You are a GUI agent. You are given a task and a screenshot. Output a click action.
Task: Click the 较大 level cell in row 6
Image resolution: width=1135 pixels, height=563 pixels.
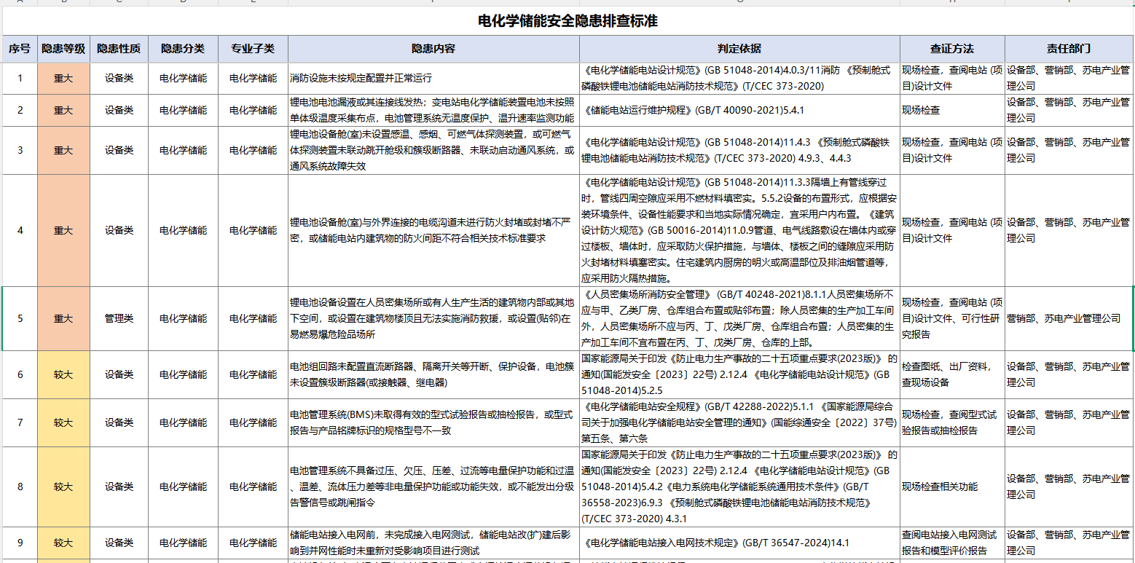pos(63,374)
